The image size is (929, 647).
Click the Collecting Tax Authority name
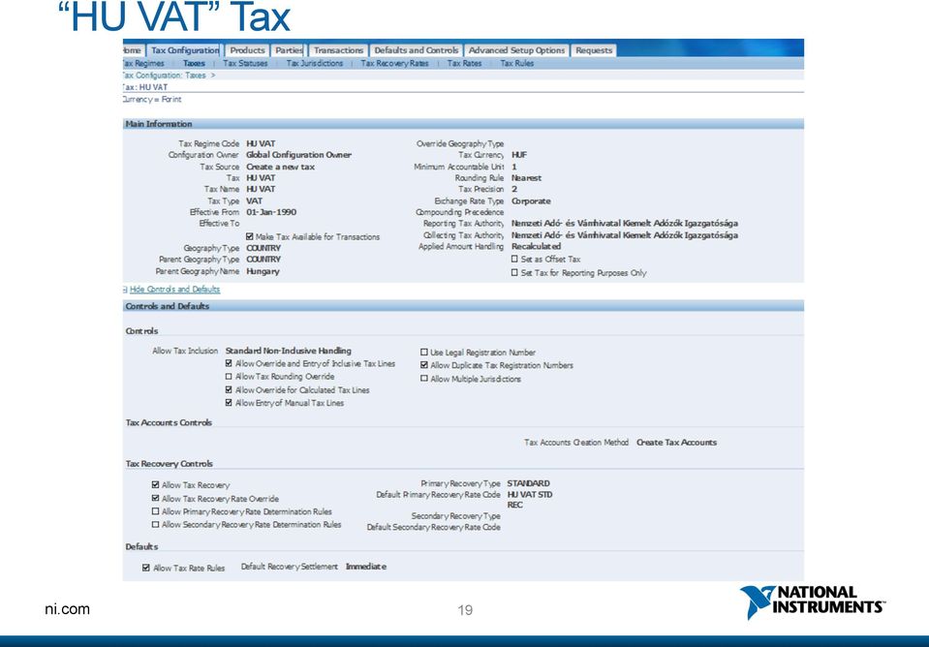(625, 235)
